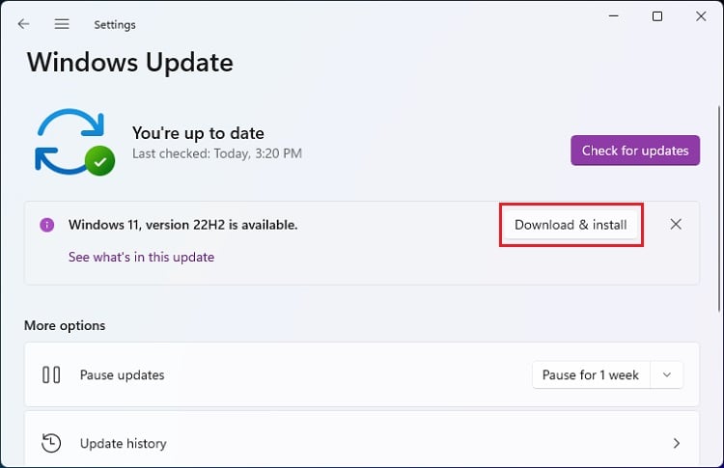Click the vertical scrollbar on the right

coord(717,193)
